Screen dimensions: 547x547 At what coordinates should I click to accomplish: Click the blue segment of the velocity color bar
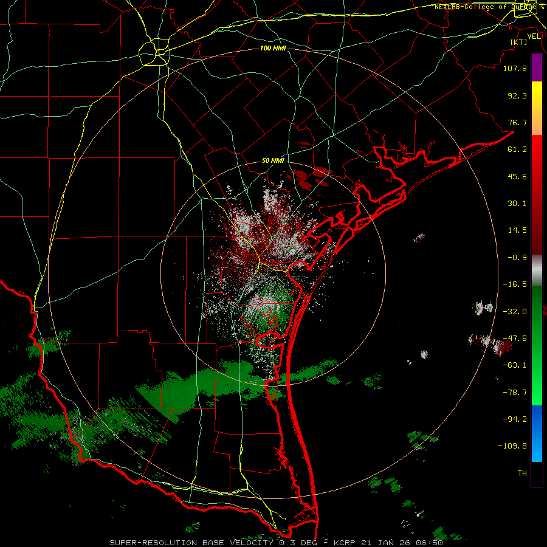pos(537,433)
